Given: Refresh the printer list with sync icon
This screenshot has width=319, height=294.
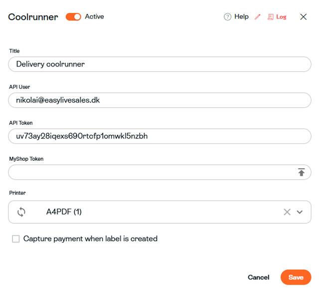Looking at the screenshot, I should tap(21, 212).
